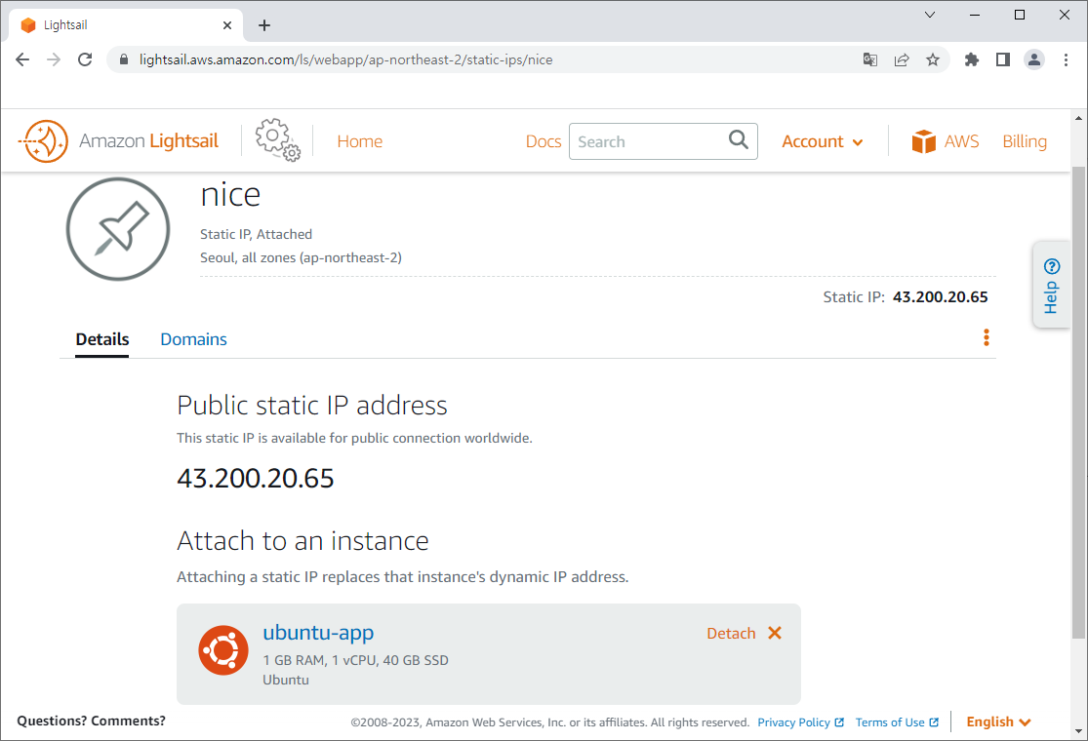Screen dimensions: 1088x741
Task: Open the Terms of Use link
Action: point(897,722)
